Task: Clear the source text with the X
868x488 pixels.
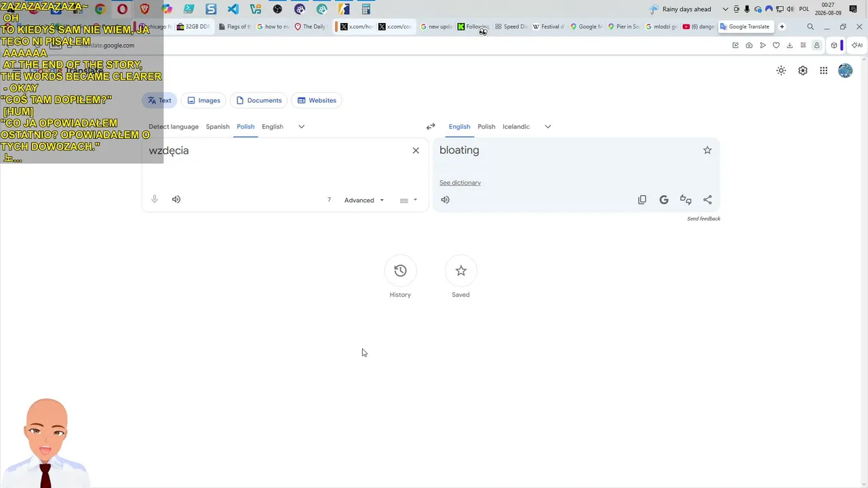Action: pyautogui.click(x=416, y=150)
